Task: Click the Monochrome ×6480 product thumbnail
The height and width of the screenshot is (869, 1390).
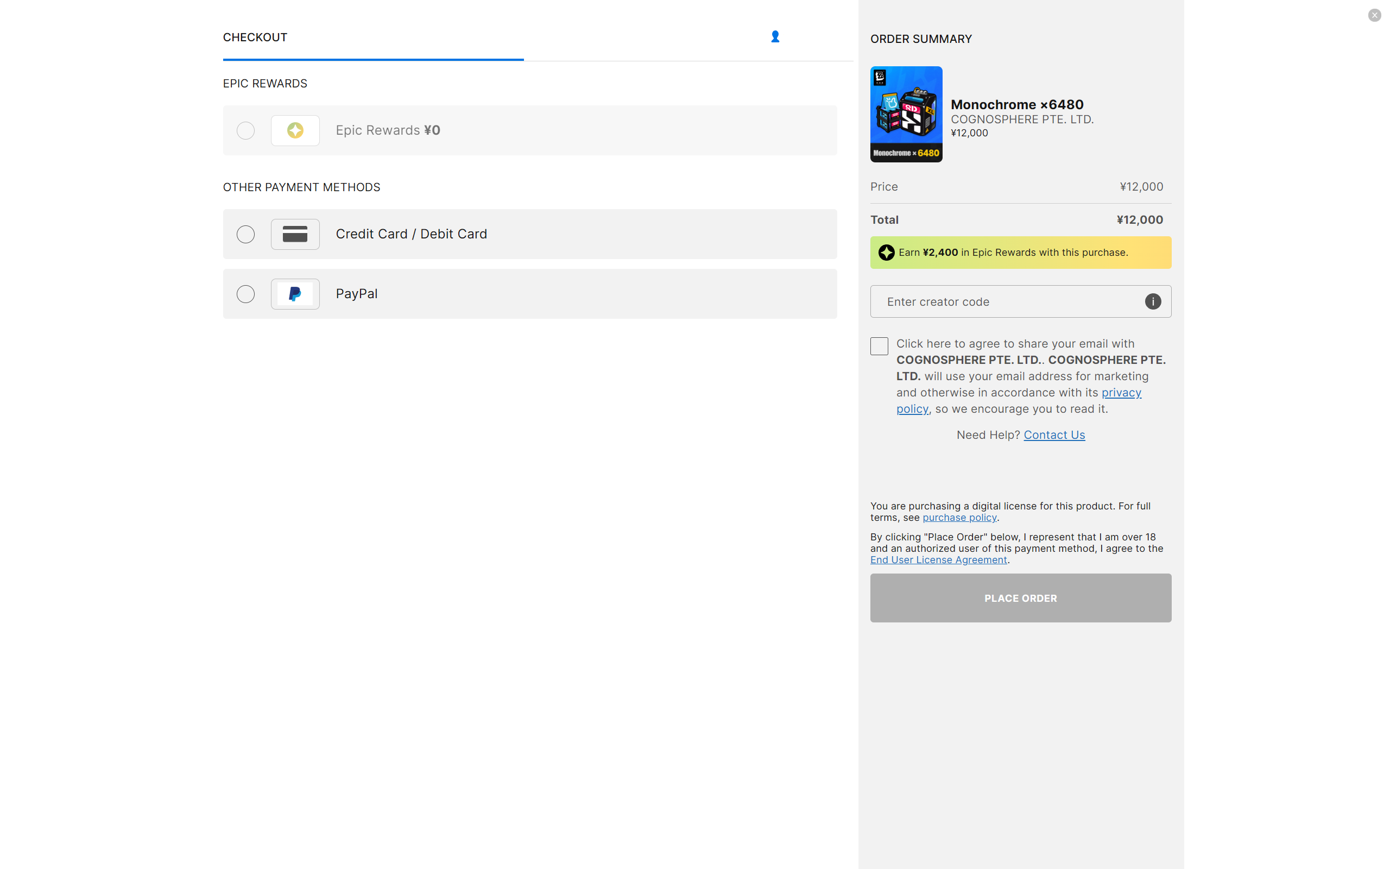Action: [906, 115]
